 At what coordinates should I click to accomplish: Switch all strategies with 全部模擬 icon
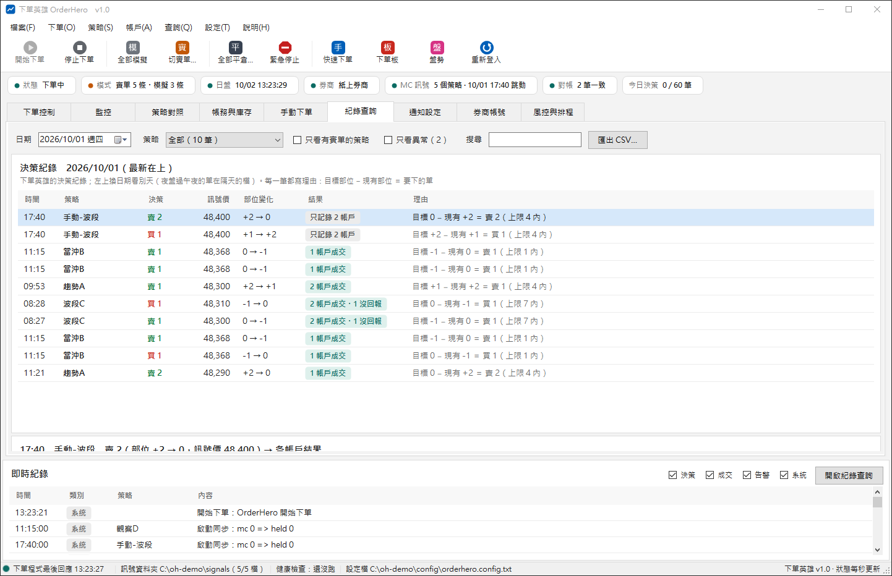[x=132, y=48]
